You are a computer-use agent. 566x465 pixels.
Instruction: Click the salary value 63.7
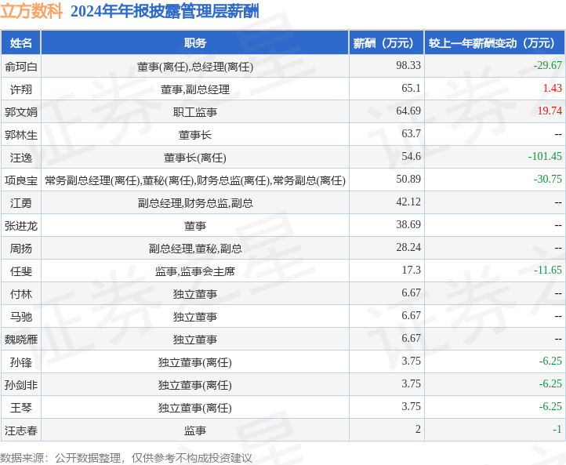click(x=411, y=133)
